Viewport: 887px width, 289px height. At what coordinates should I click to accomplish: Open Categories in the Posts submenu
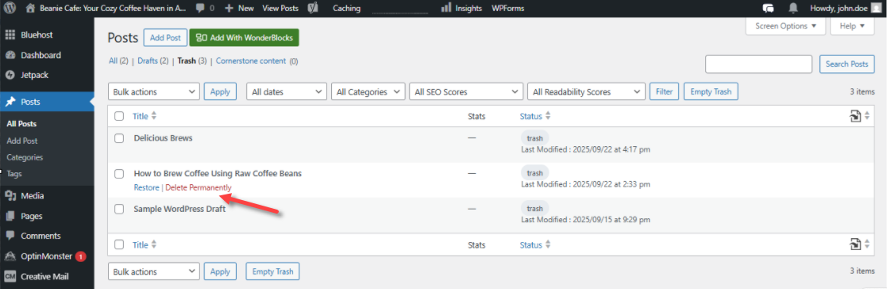pyautogui.click(x=25, y=157)
